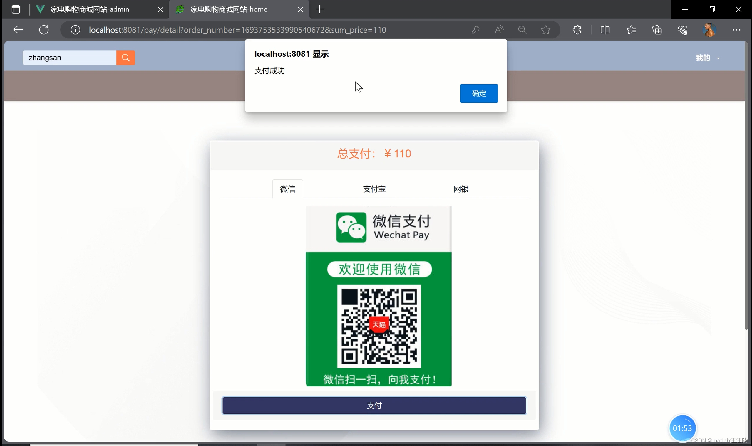This screenshot has height=446, width=752.
Task: Click the orange search magnifier button
Action: (125, 58)
